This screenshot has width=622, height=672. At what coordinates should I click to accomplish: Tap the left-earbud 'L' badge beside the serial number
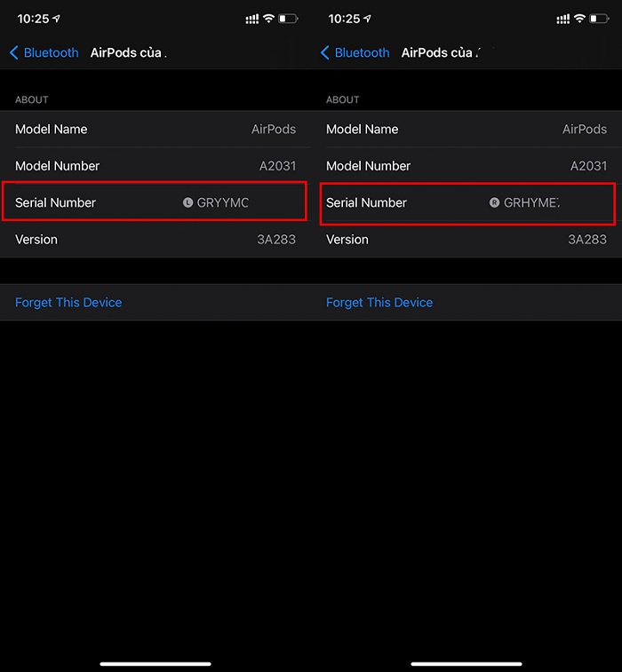187,202
